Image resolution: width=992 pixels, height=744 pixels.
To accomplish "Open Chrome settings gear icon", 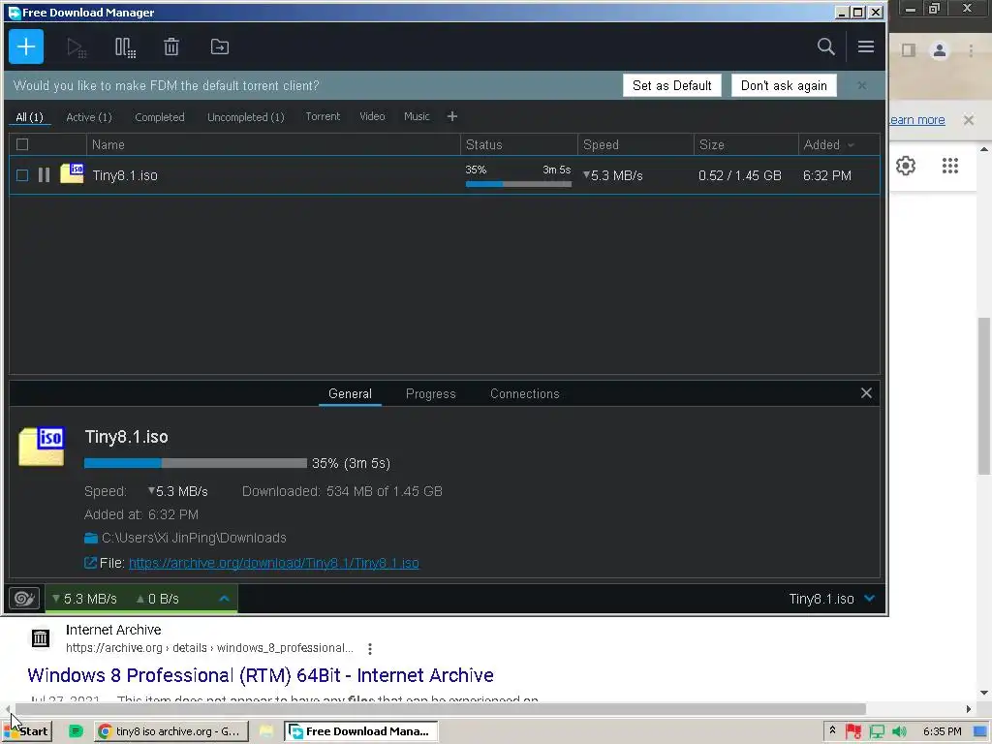I will [906, 166].
